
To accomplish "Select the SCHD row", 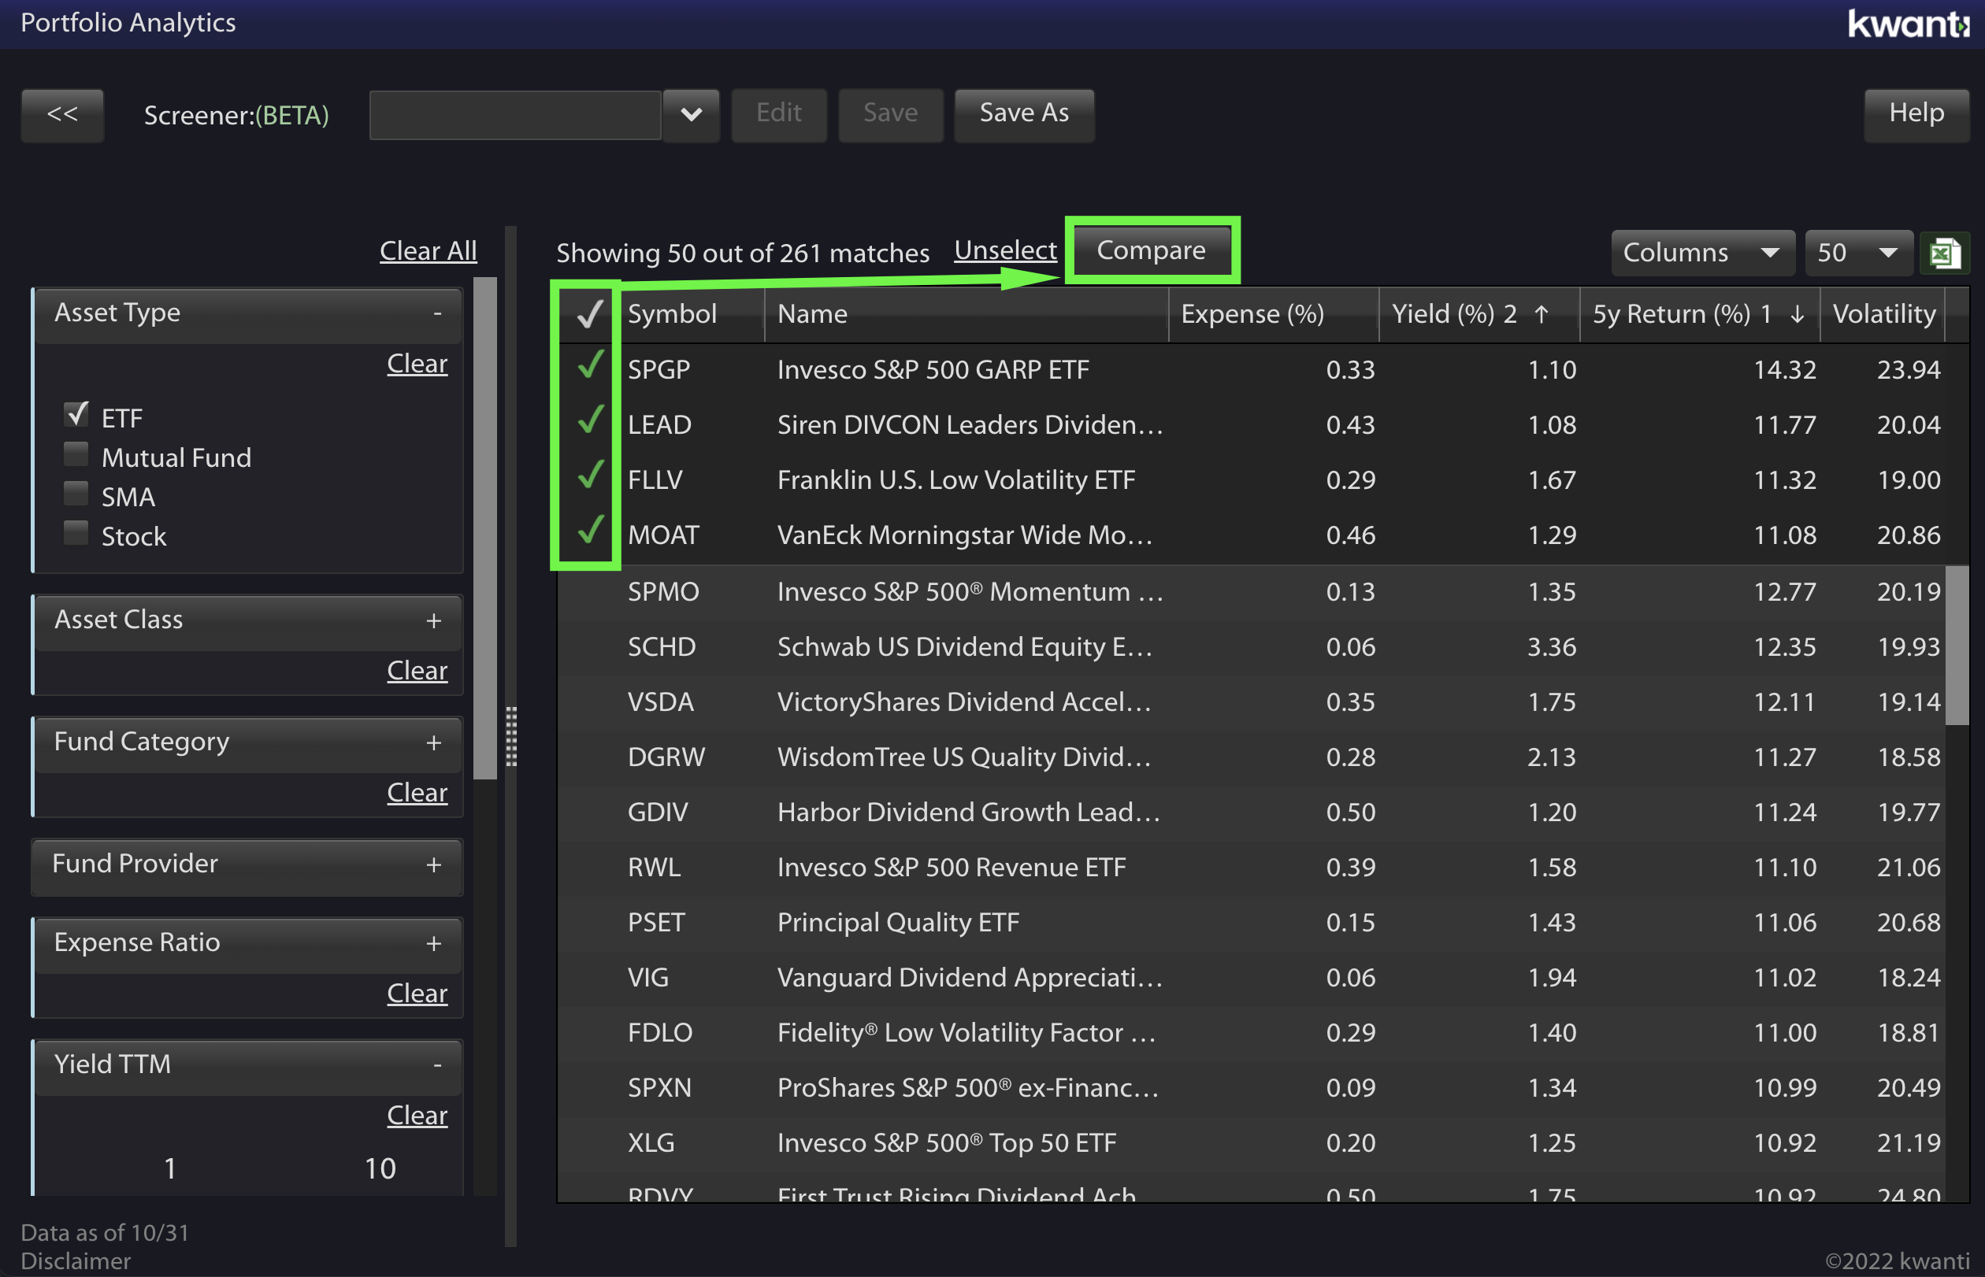I will click(1251, 647).
